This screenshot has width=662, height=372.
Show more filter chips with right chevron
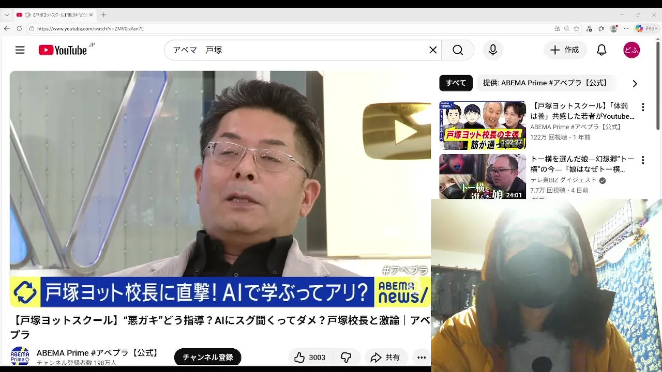click(x=635, y=83)
